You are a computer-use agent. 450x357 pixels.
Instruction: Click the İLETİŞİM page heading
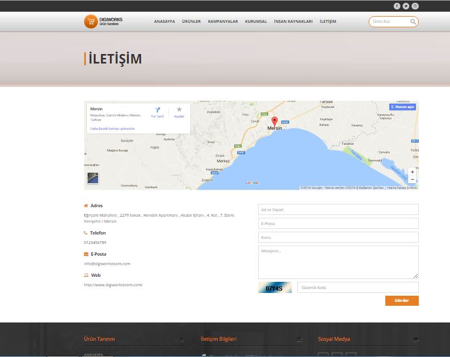click(115, 59)
